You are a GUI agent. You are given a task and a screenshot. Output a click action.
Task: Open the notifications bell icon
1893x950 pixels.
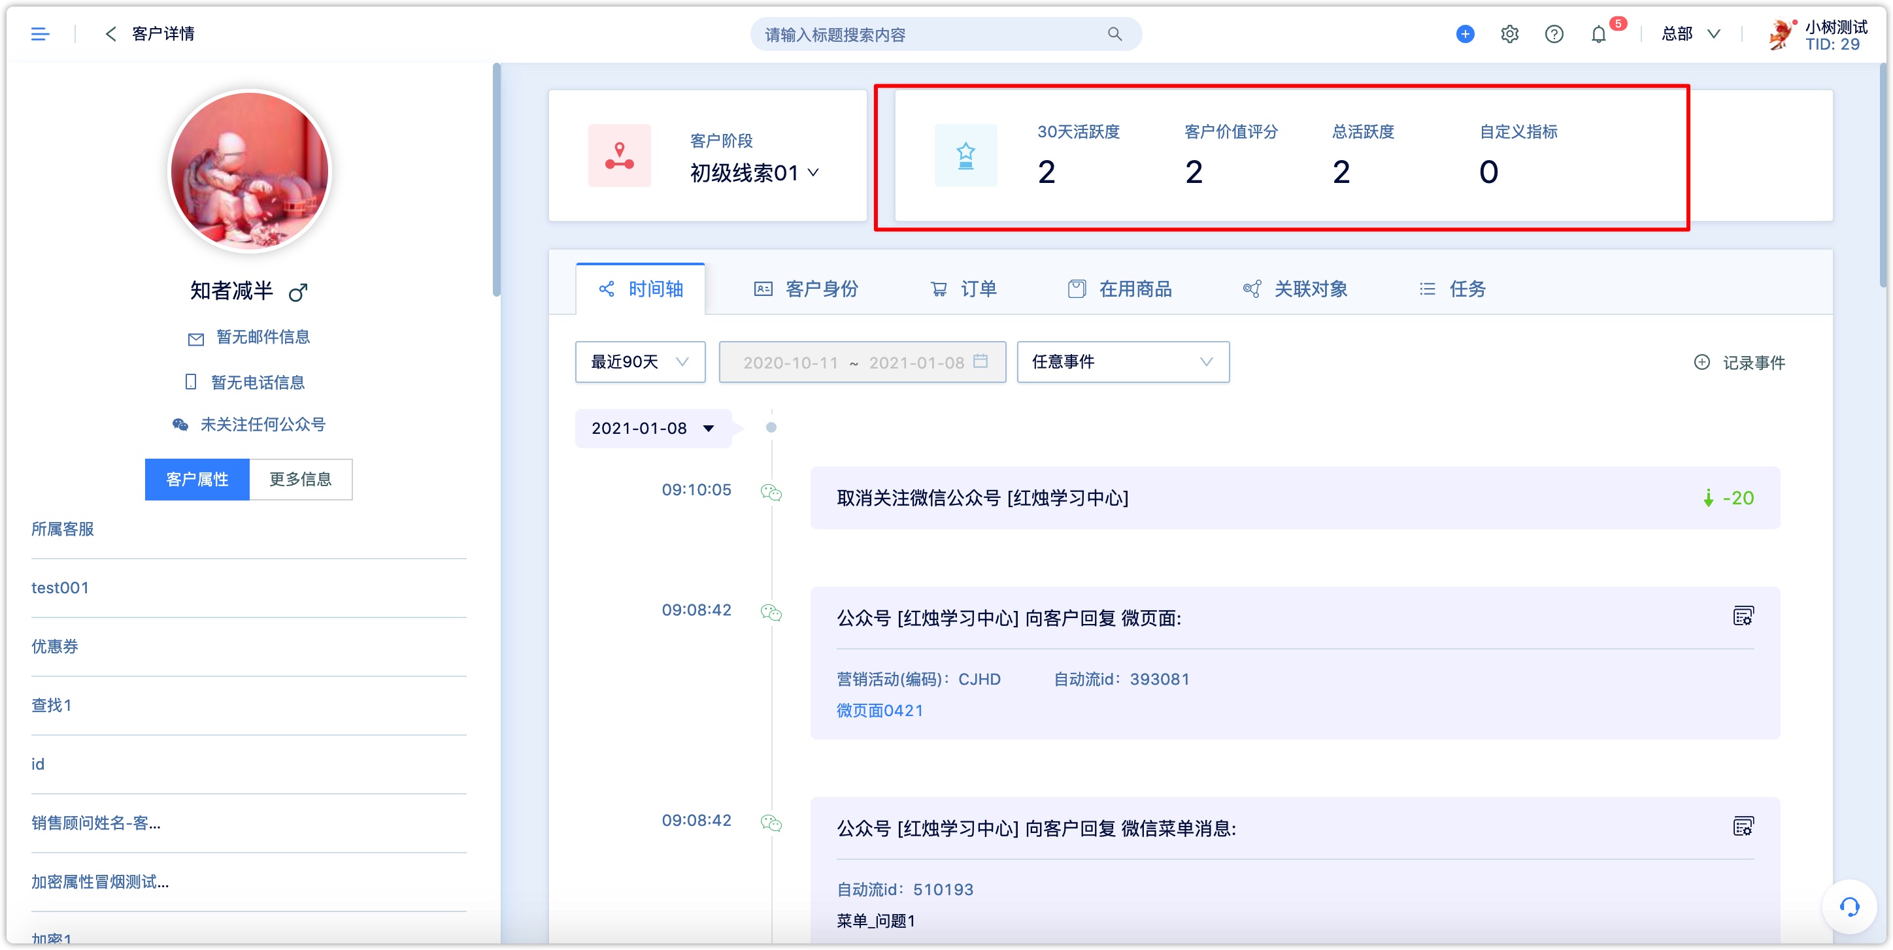[x=1598, y=34]
